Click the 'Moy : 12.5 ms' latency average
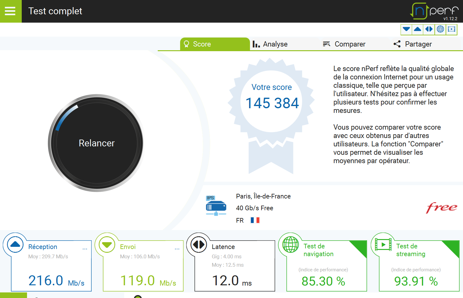The height and width of the screenshot is (298, 463). 228,265
